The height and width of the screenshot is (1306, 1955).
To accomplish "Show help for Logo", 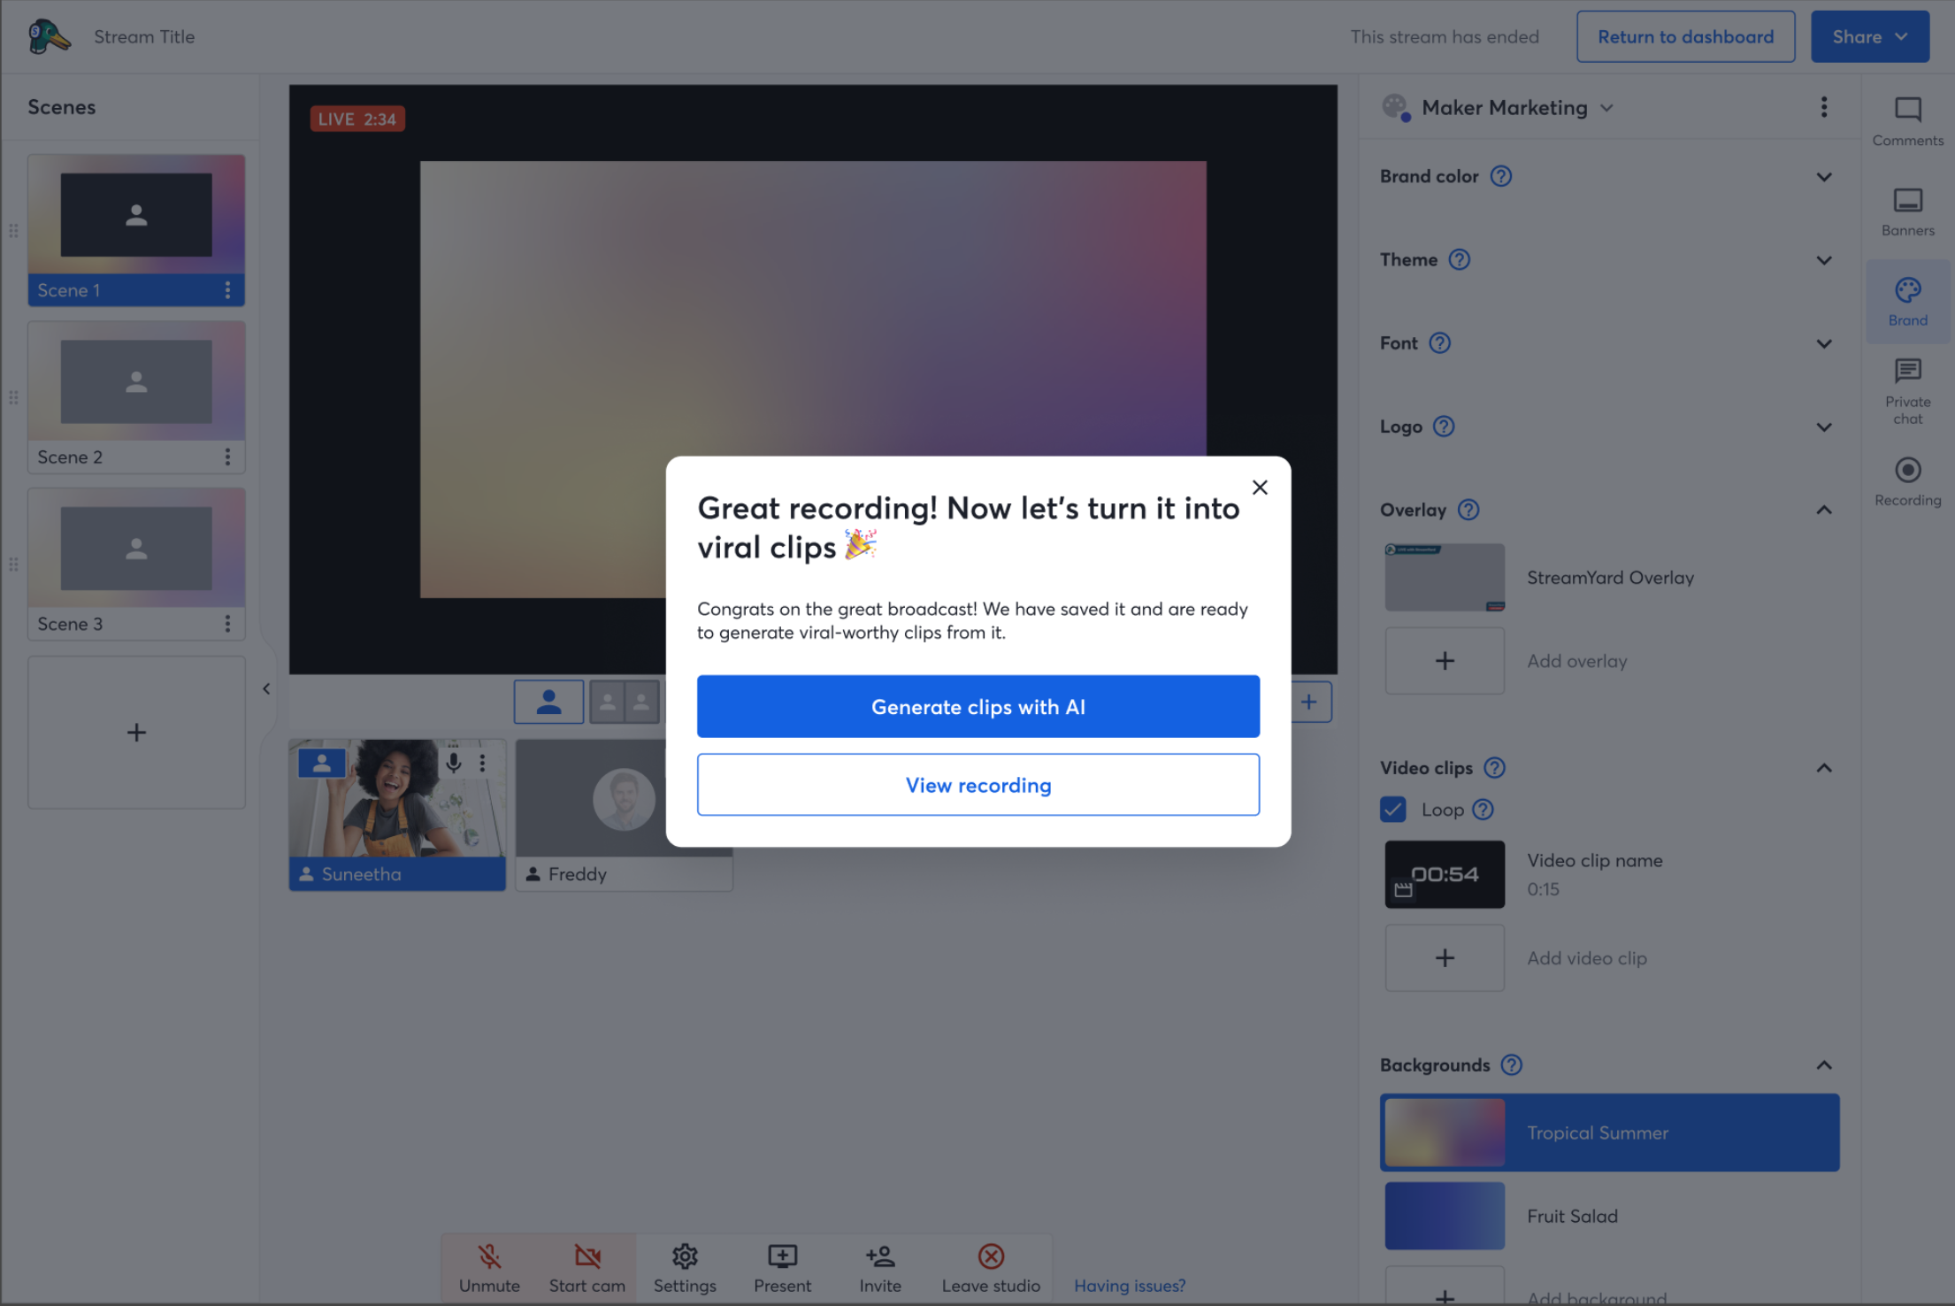I will [1443, 426].
